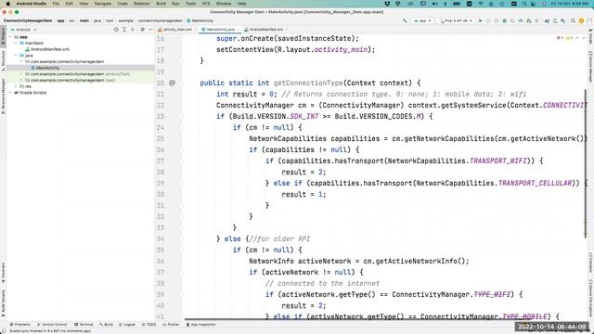Open the Refactor menu
This screenshot has width=594, height=334.
pos(142,4)
